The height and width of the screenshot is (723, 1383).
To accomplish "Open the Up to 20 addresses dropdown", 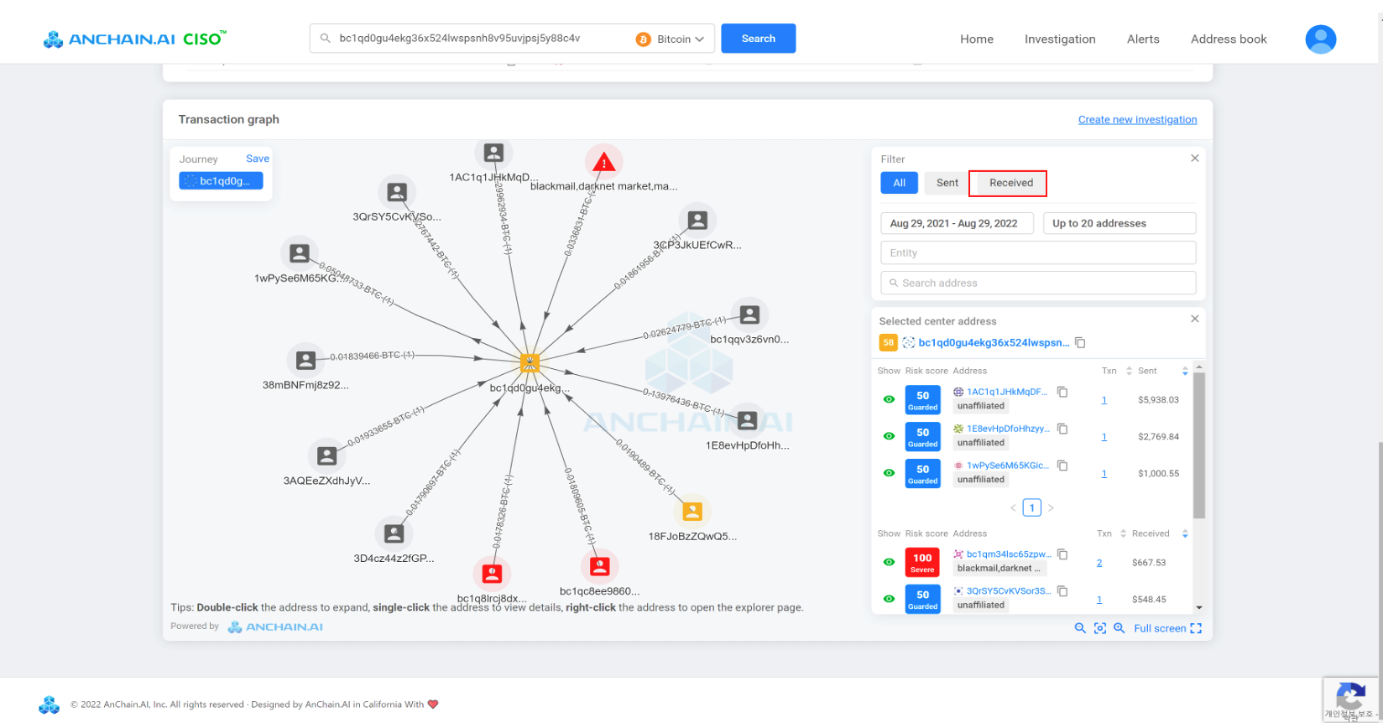I will [1119, 223].
